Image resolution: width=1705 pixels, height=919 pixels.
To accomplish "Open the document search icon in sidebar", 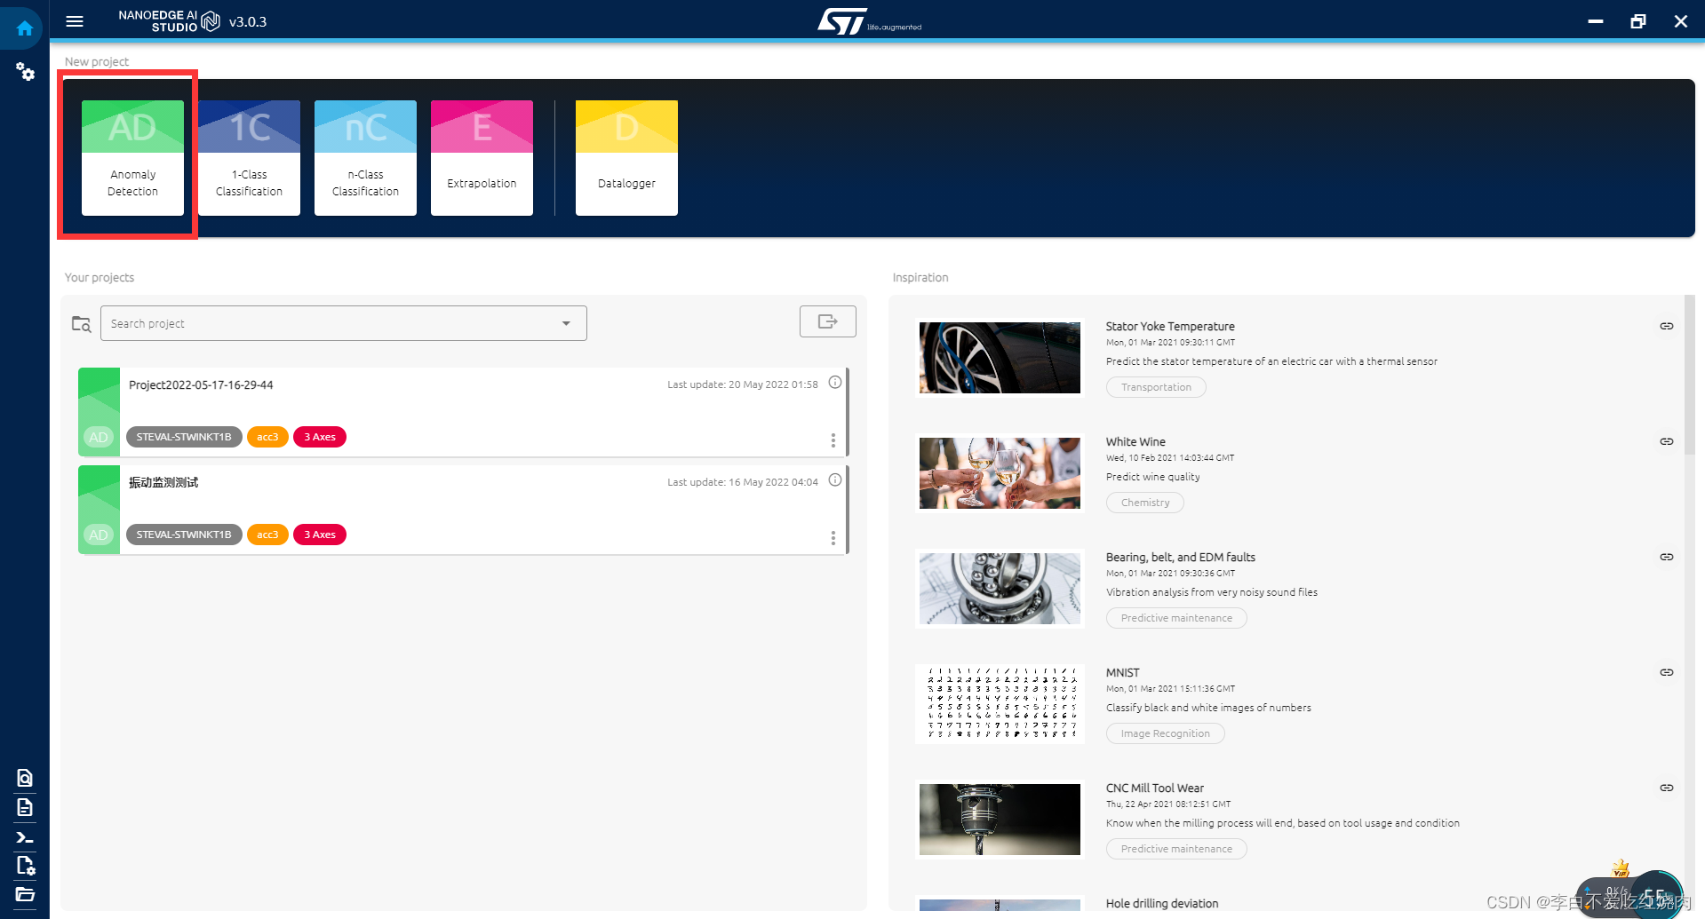I will click(x=25, y=778).
